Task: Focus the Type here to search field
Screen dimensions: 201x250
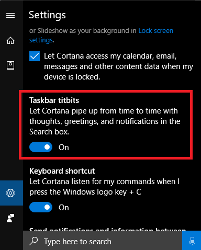Action: click(103, 241)
